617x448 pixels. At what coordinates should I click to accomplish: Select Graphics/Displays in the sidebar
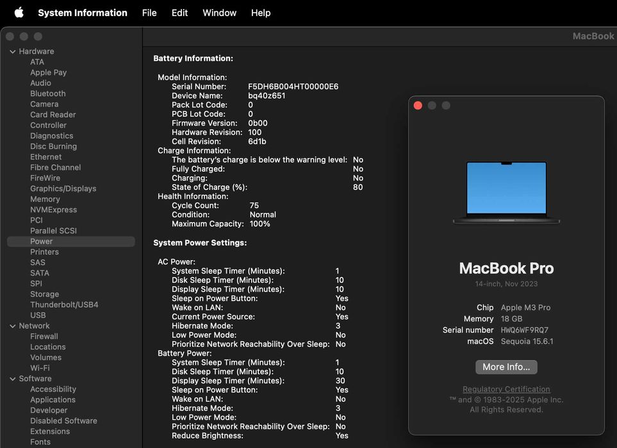coord(63,188)
